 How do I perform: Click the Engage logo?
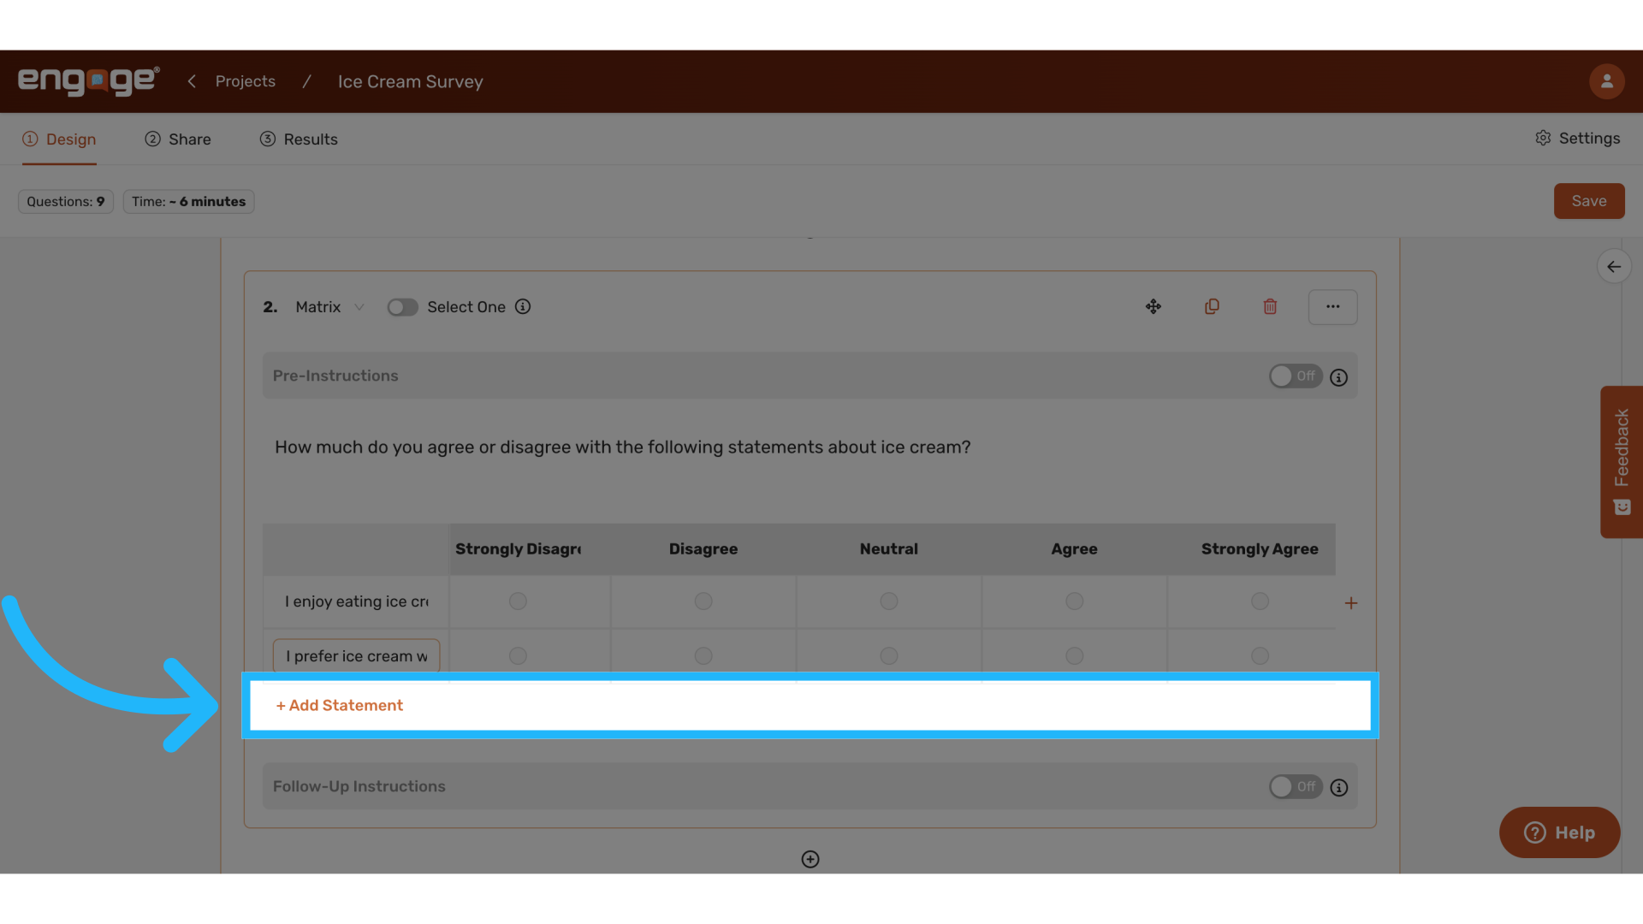click(89, 81)
